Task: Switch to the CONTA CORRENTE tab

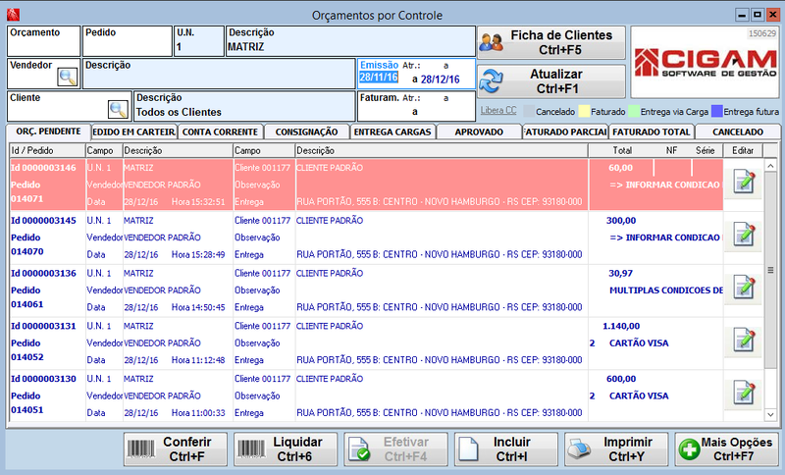Action: tap(220, 132)
